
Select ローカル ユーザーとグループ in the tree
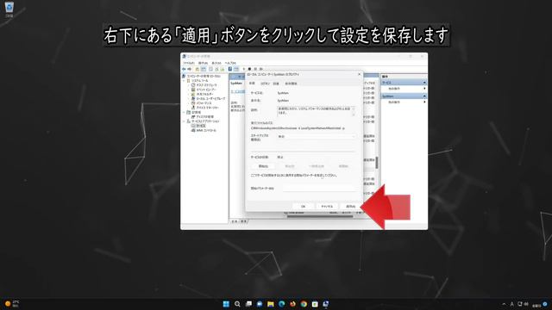click(208, 99)
